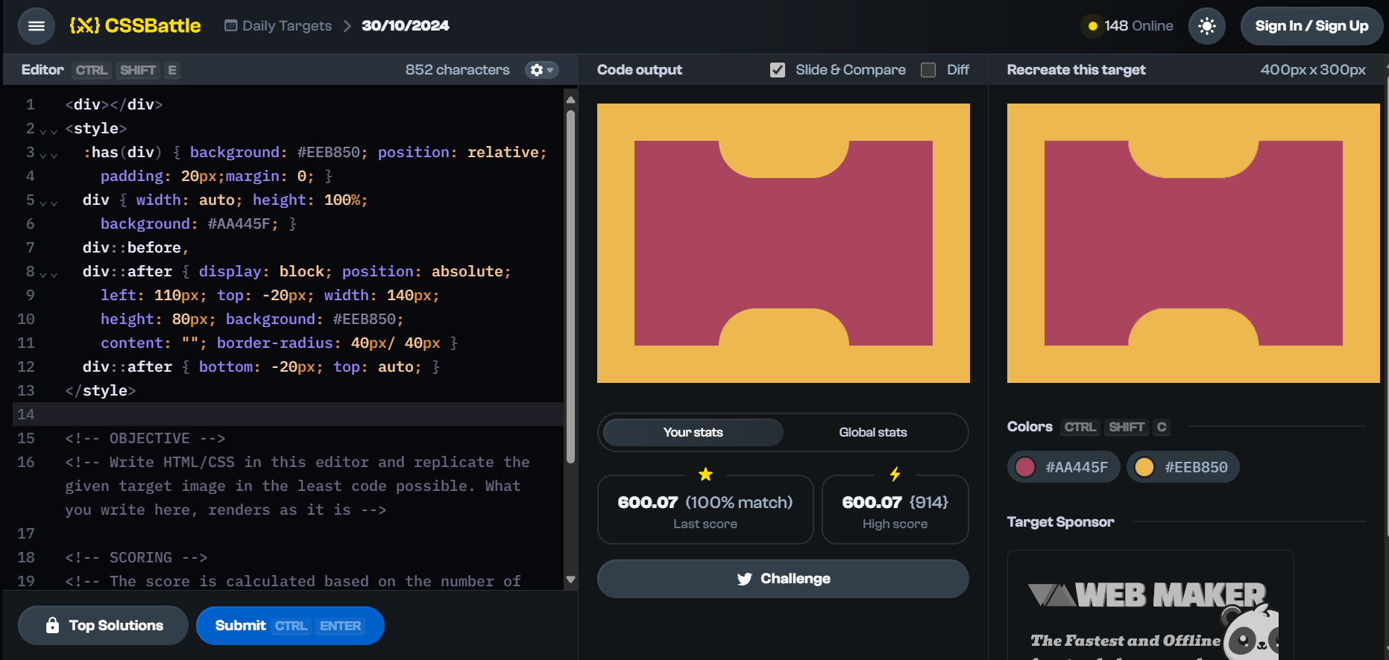Open the hamburger menu
The image size is (1389, 660).
tap(37, 26)
